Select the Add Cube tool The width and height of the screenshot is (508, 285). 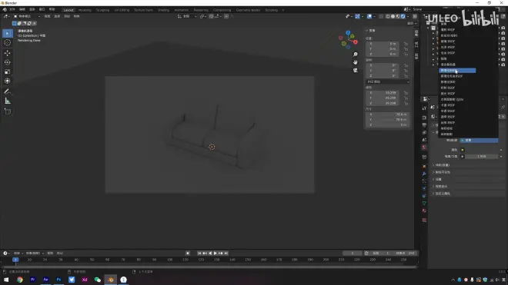[x=8, y=112]
